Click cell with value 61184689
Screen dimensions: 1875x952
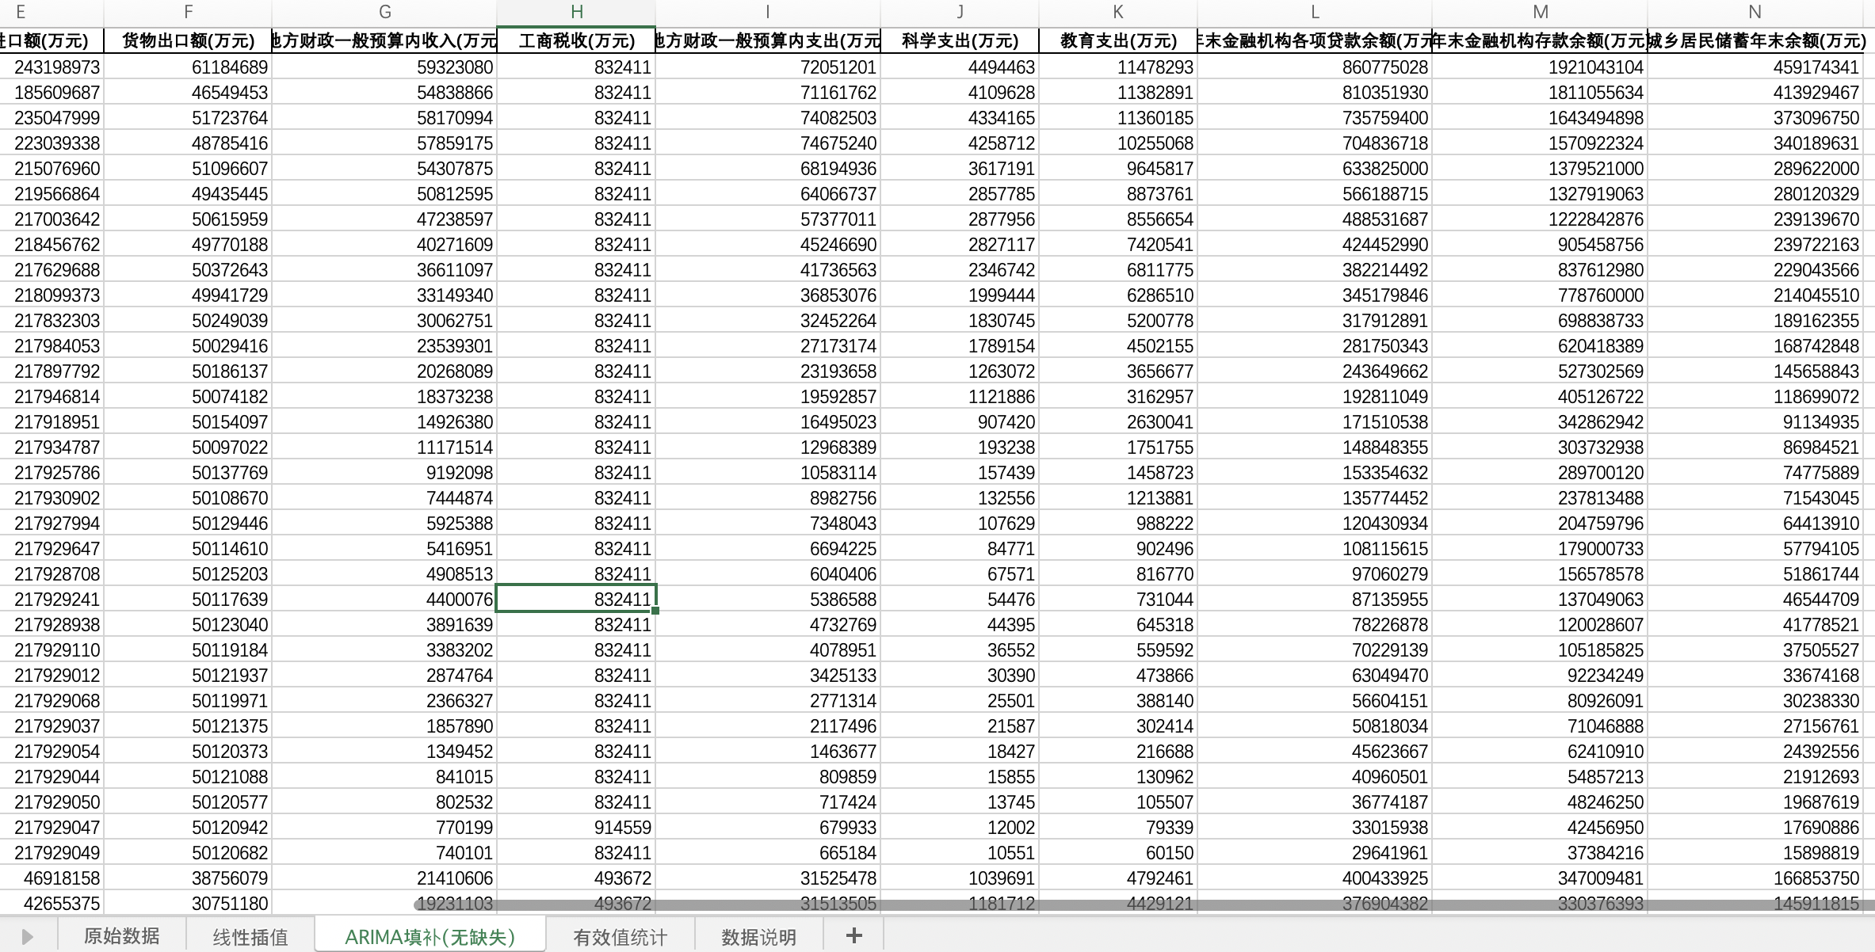pyautogui.click(x=188, y=67)
